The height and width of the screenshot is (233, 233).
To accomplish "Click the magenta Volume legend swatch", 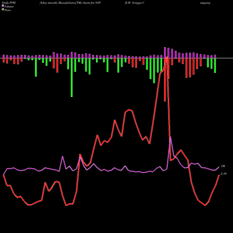I will (x=3, y=6).
